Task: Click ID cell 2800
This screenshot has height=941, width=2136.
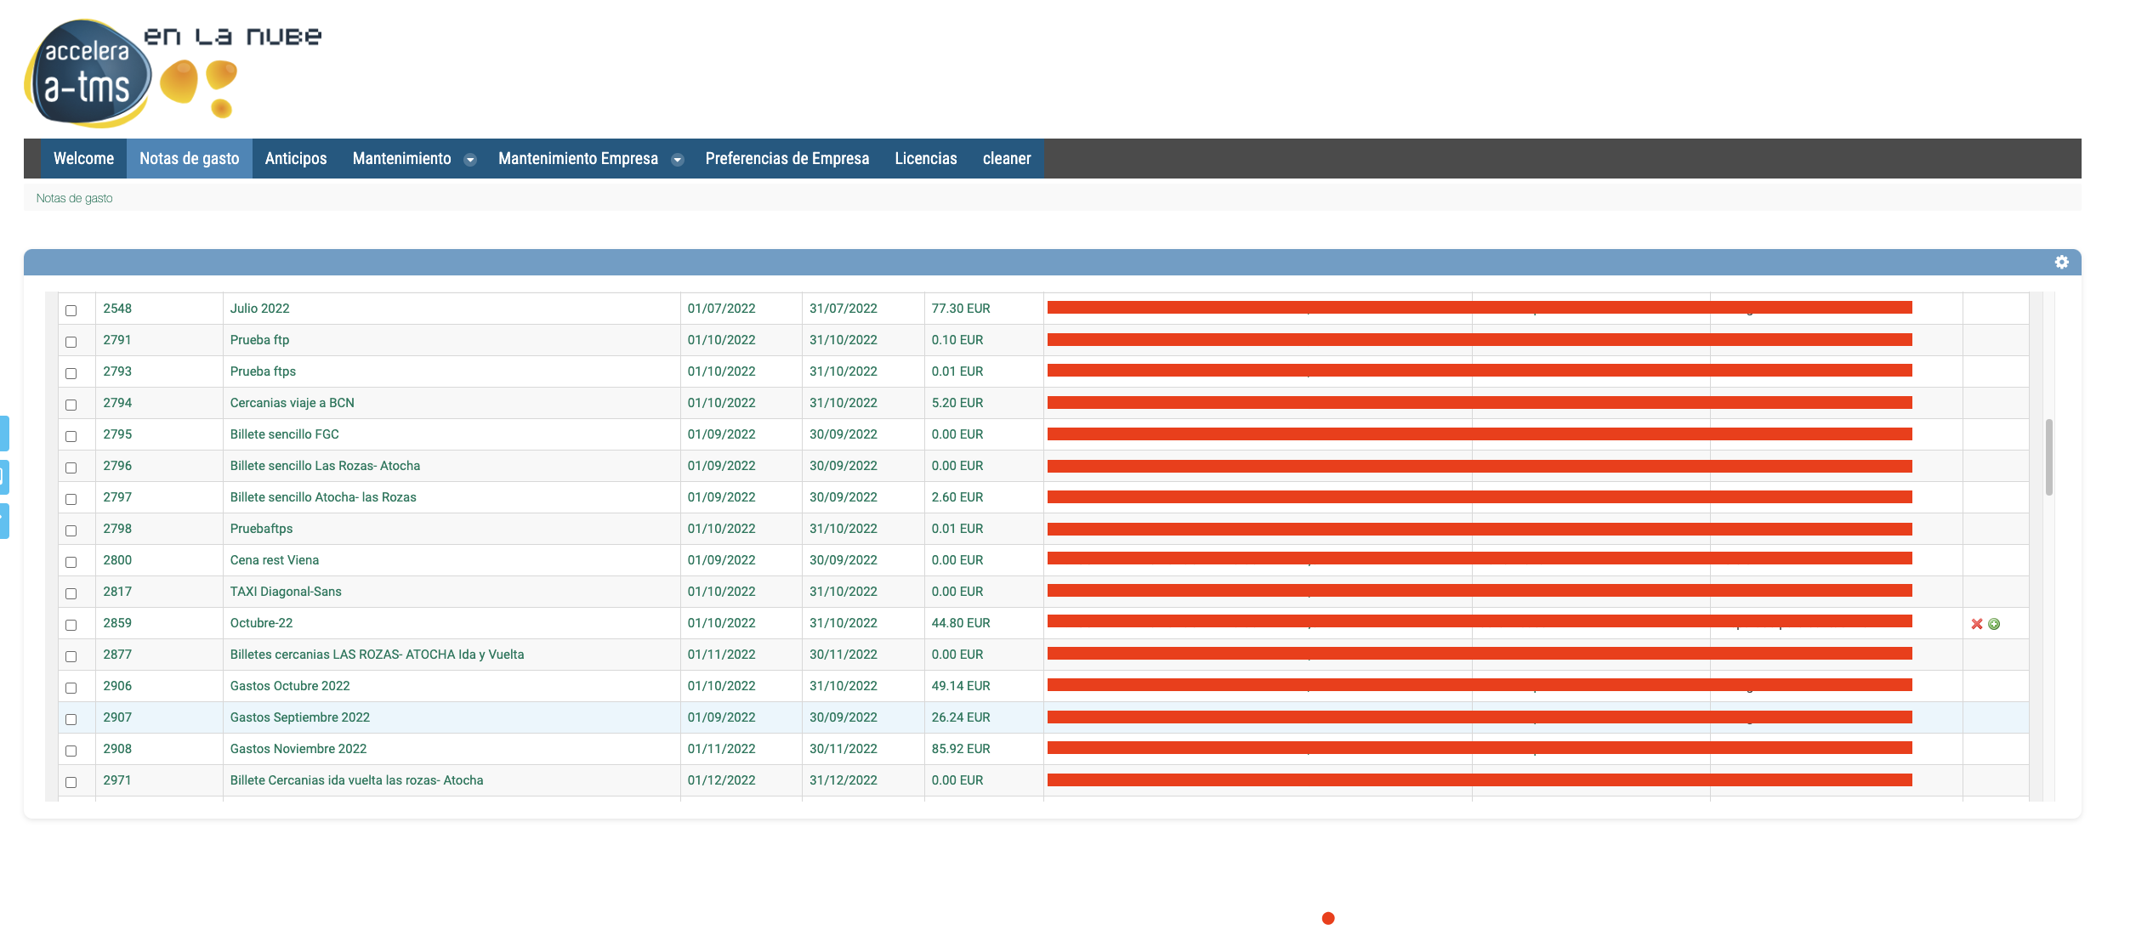Action: 117,560
